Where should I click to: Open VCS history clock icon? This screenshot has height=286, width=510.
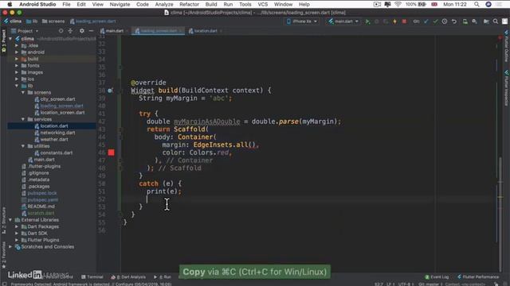point(445,21)
